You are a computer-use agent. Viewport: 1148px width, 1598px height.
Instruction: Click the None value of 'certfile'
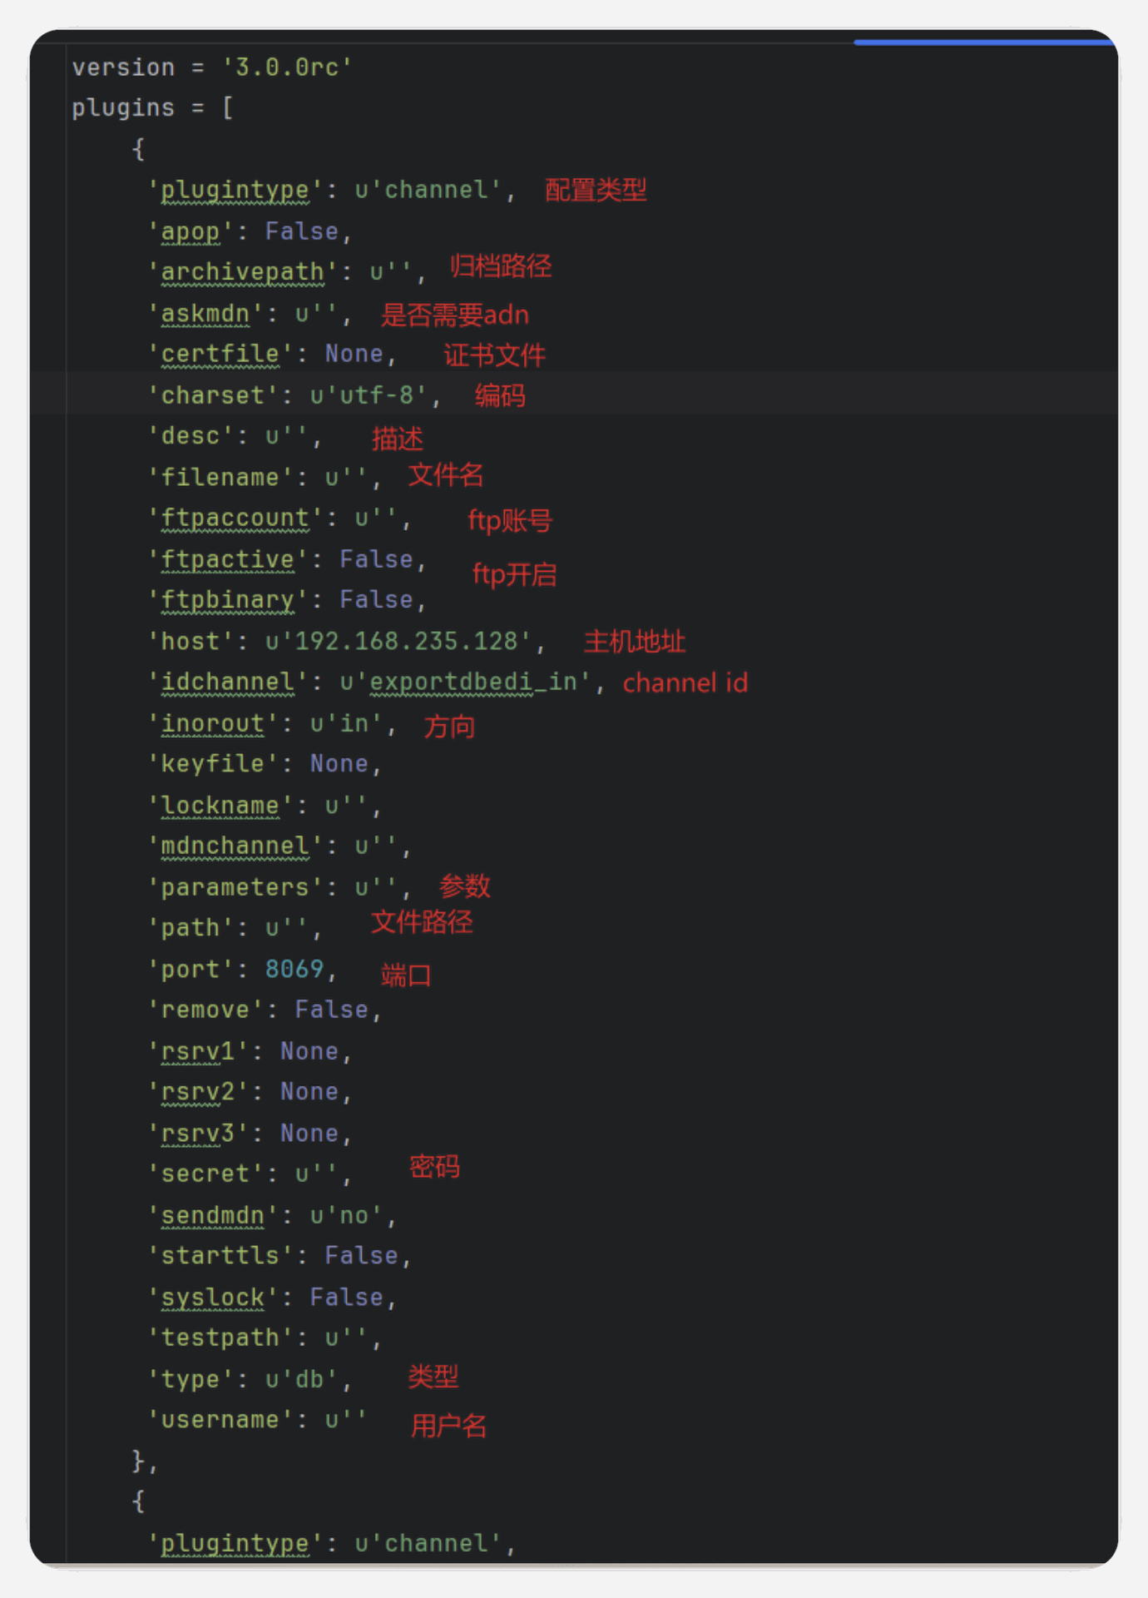354,354
